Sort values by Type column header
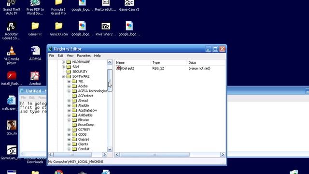This screenshot has height=174, width=309. (x=169, y=62)
